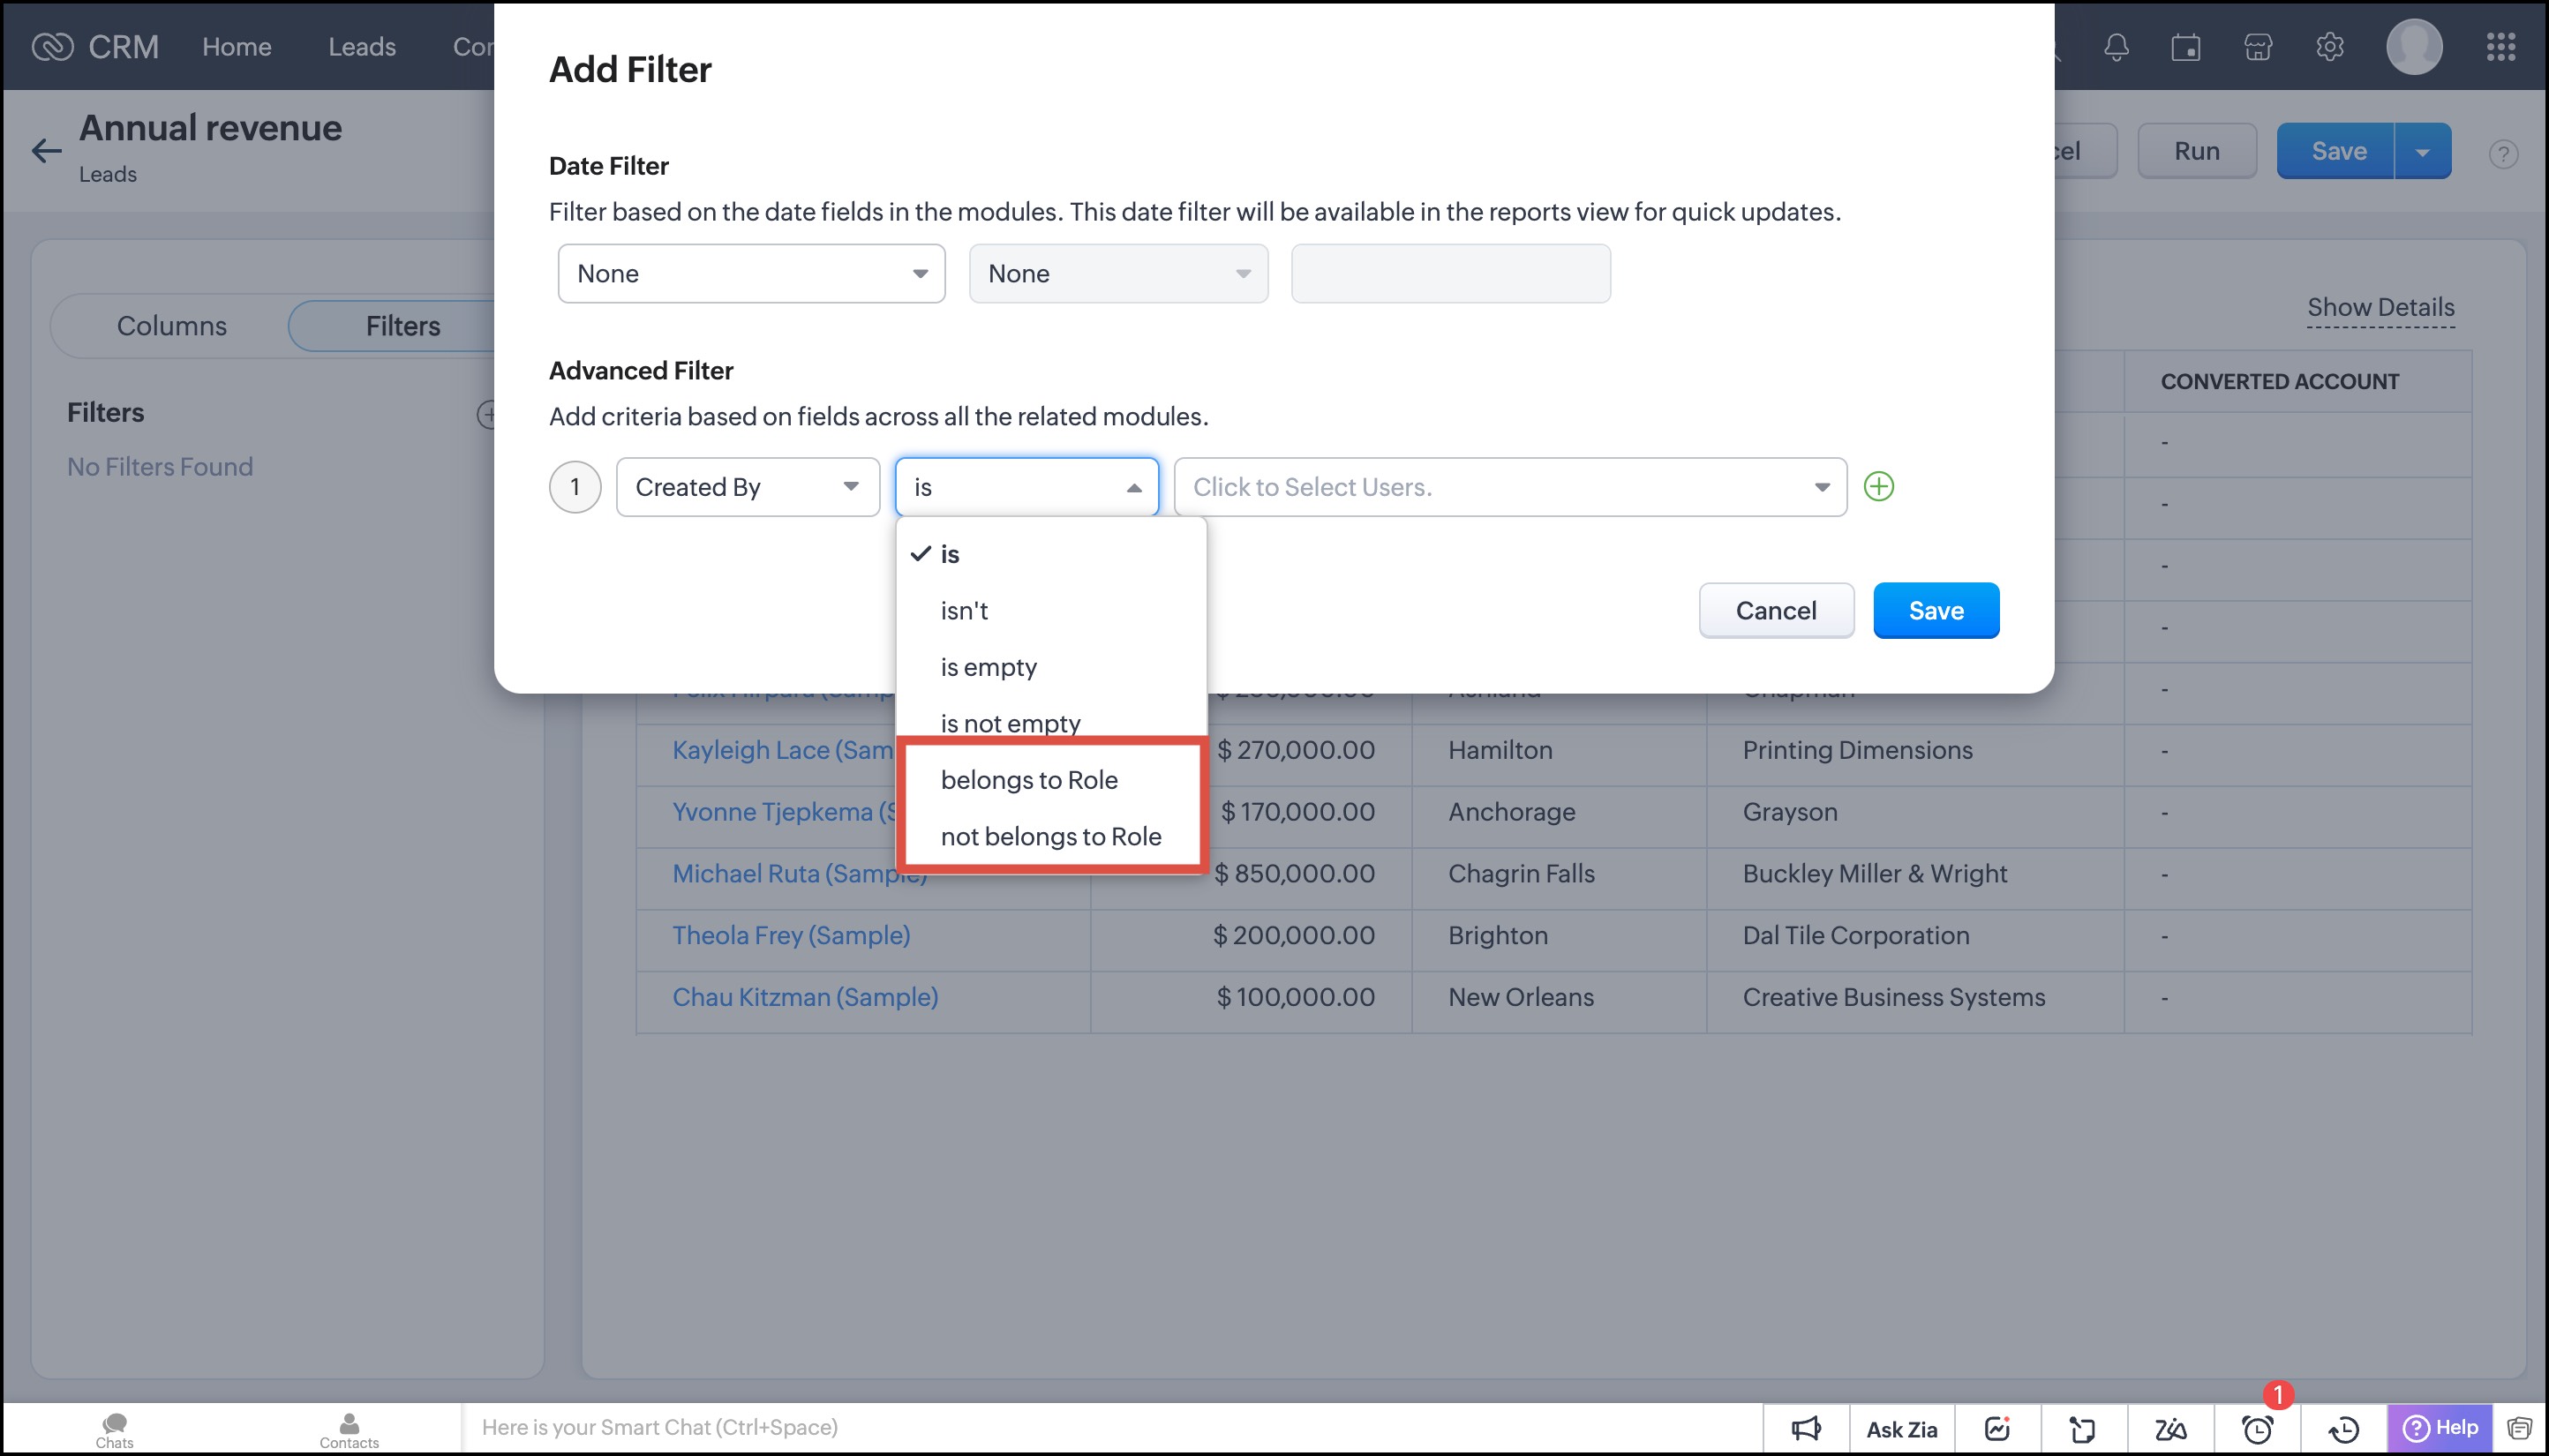2549x1456 pixels.
Task: Open the marketplace store icon
Action: click(x=2258, y=47)
